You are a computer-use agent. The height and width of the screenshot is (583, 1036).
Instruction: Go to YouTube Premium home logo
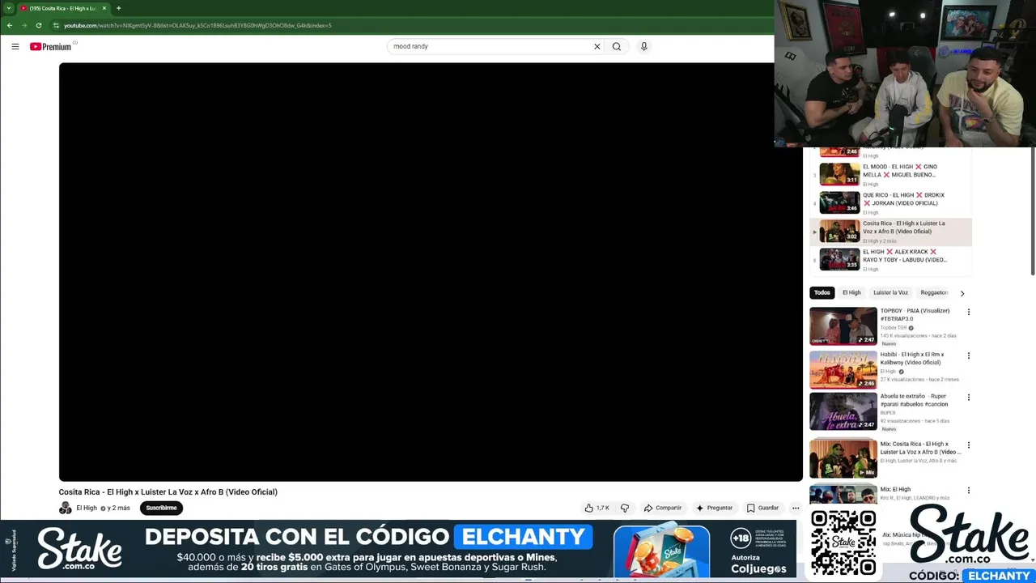click(x=52, y=46)
